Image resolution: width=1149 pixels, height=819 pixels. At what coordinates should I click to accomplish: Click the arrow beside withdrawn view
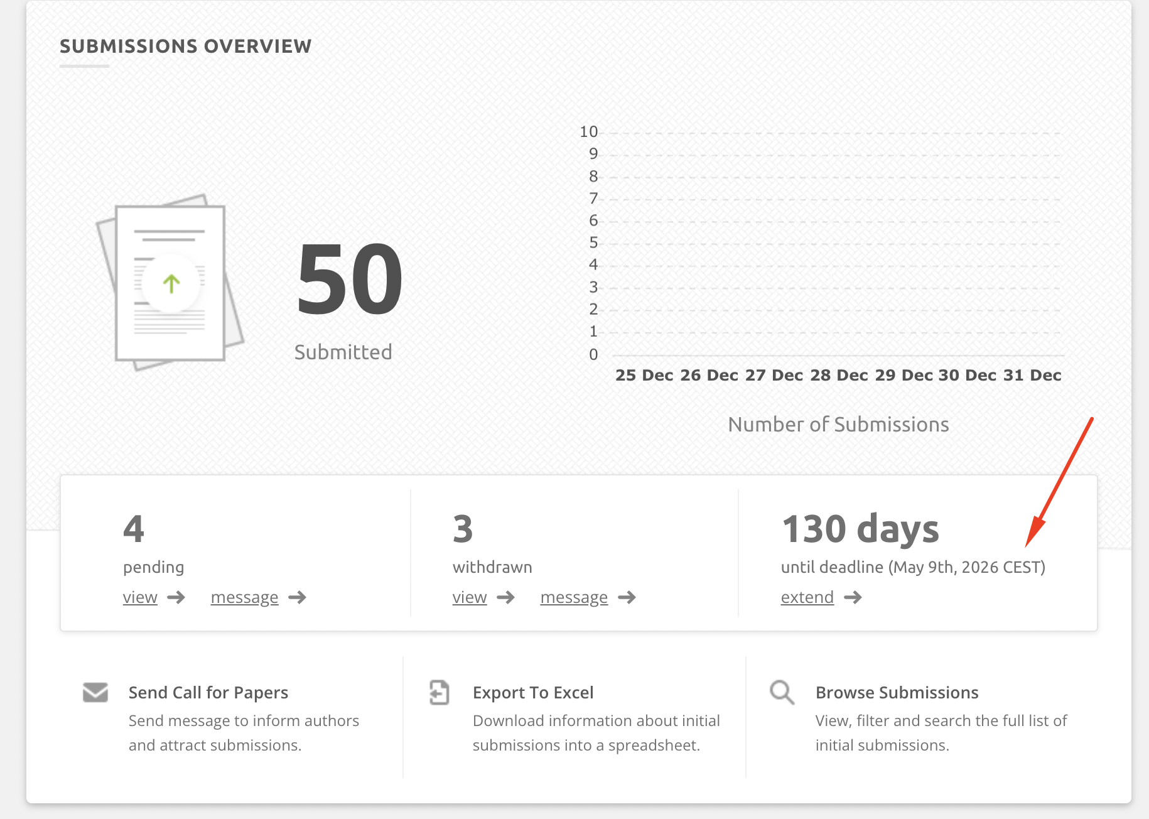click(505, 597)
